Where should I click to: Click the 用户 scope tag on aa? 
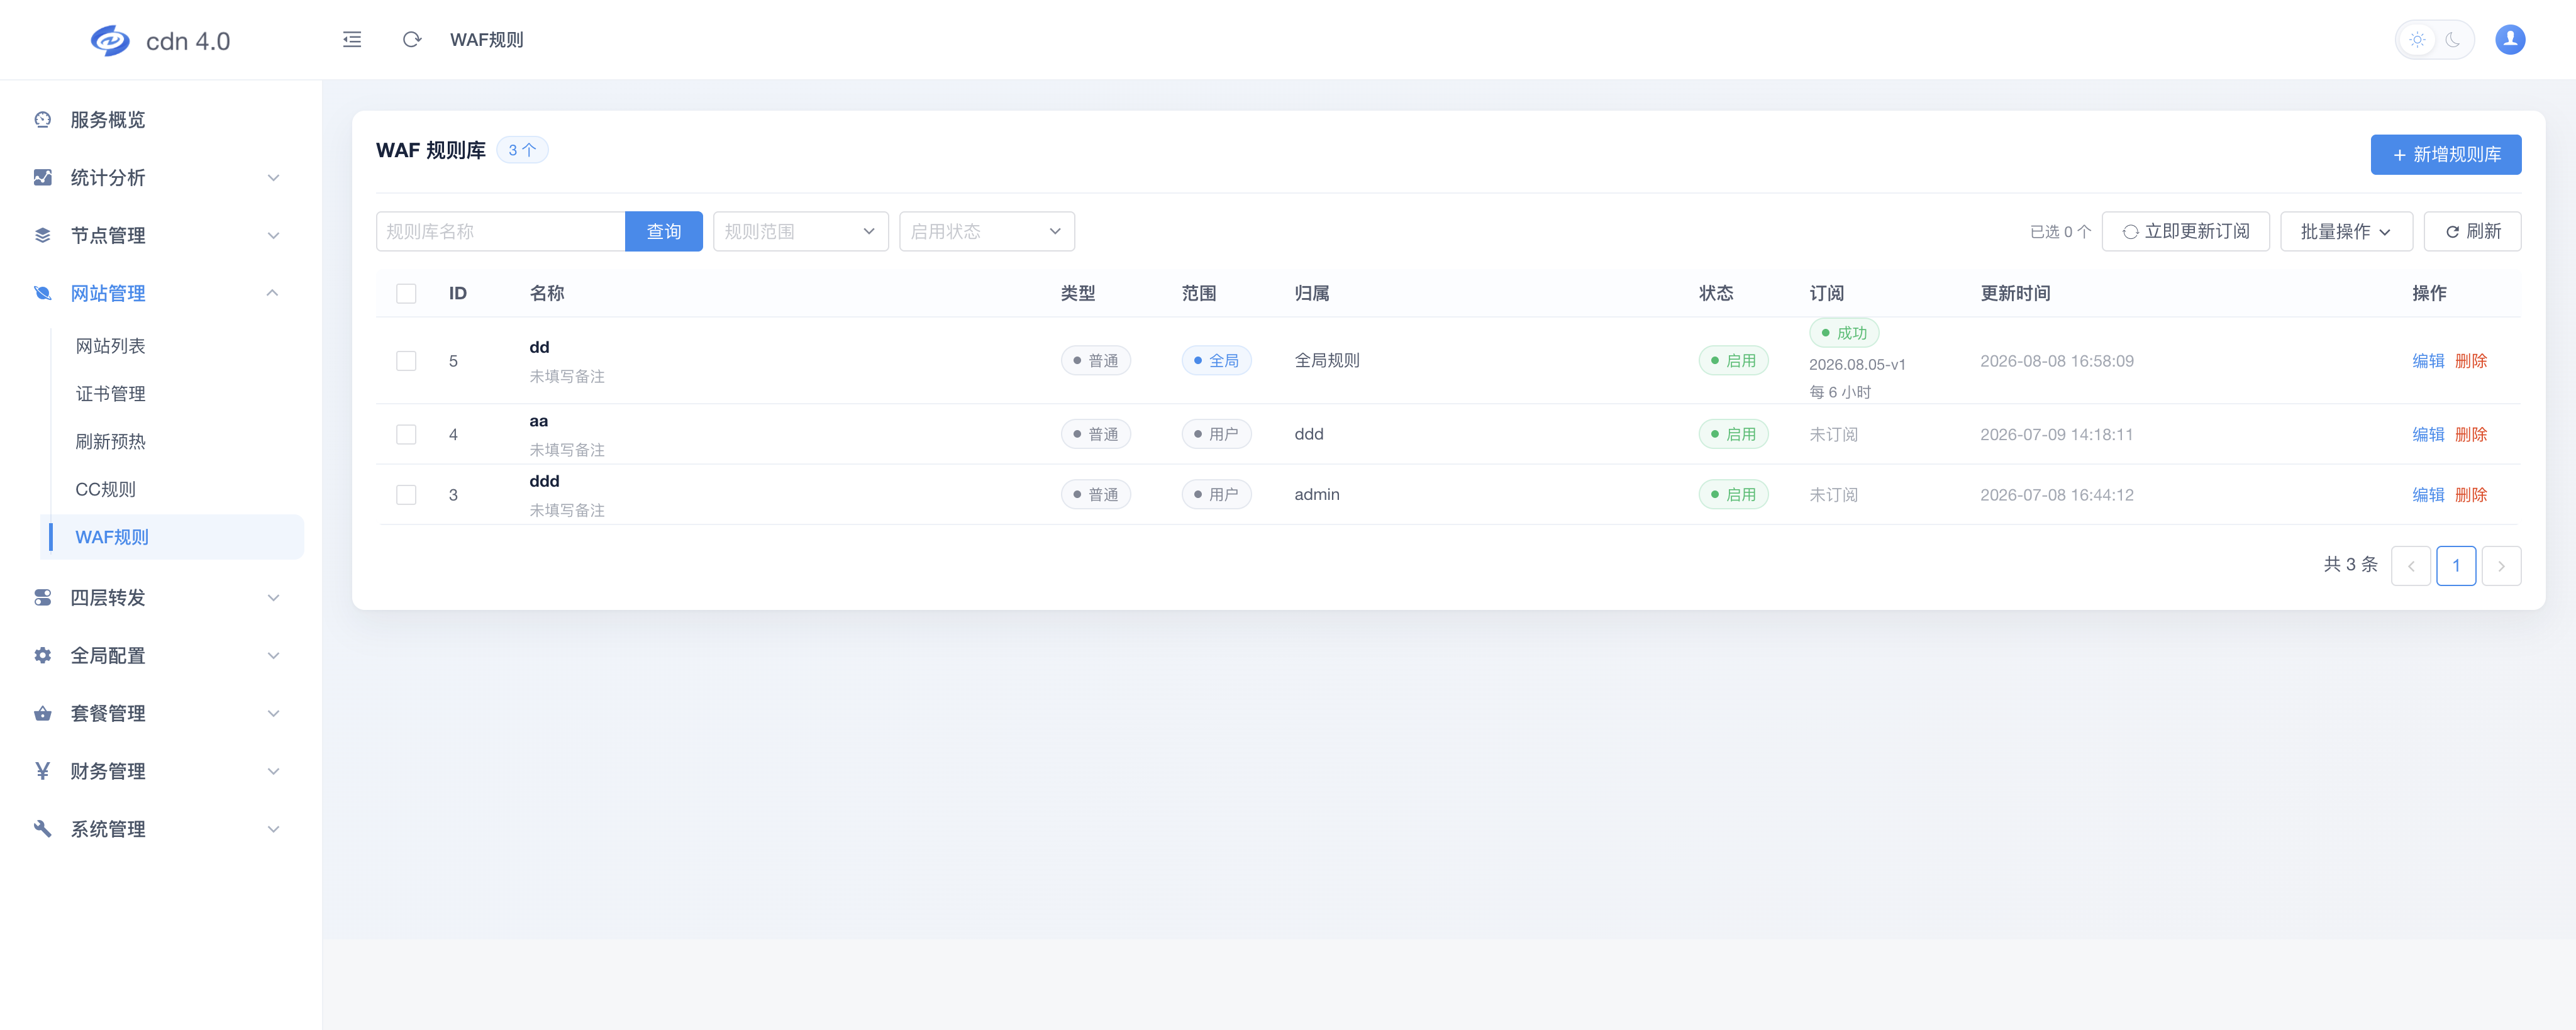point(1216,435)
